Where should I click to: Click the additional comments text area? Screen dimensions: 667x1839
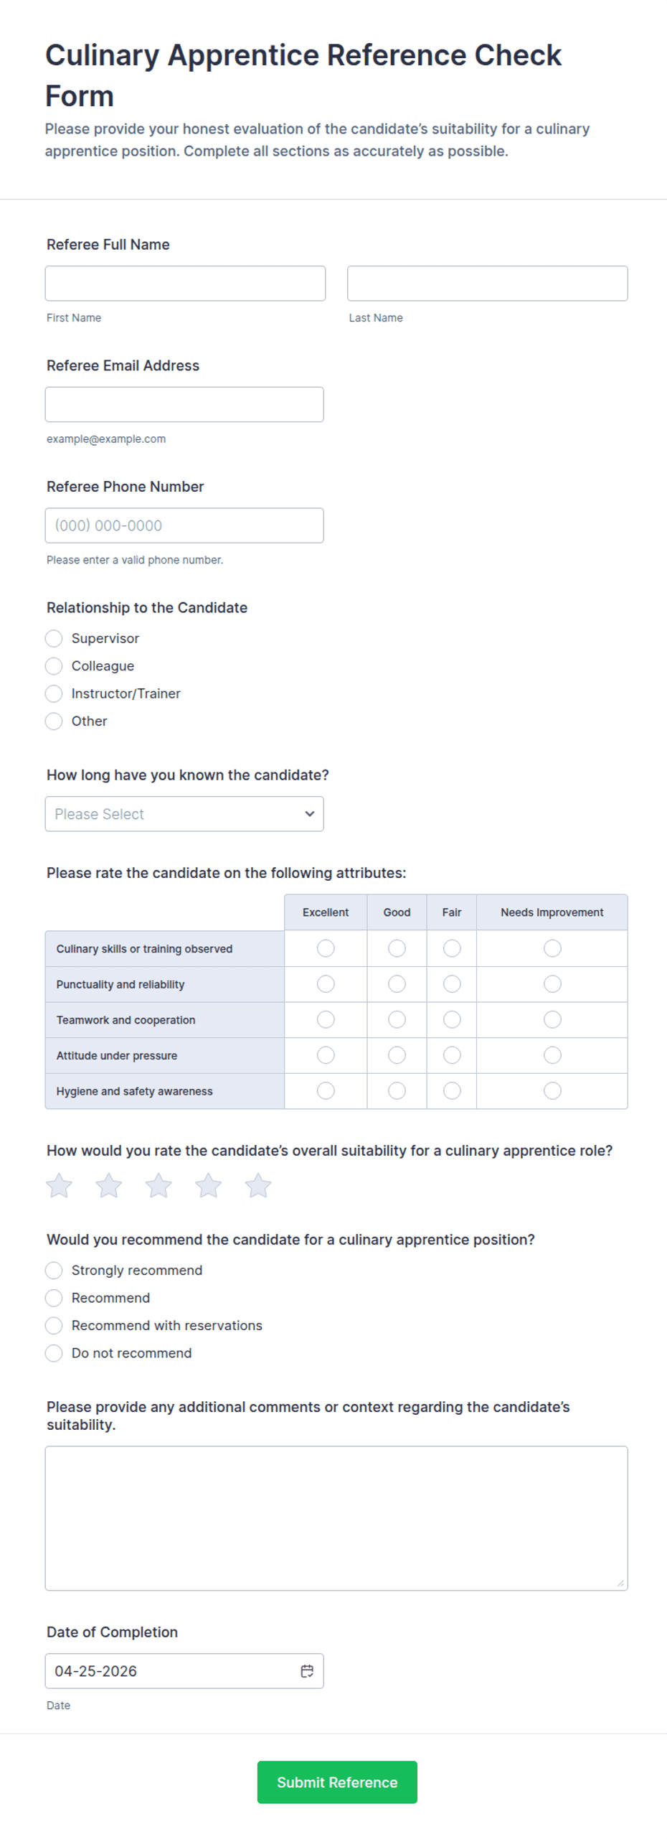click(x=336, y=1517)
